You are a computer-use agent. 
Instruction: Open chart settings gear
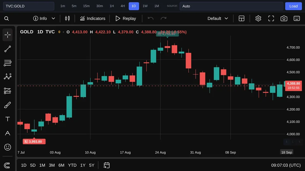tap(258, 18)
